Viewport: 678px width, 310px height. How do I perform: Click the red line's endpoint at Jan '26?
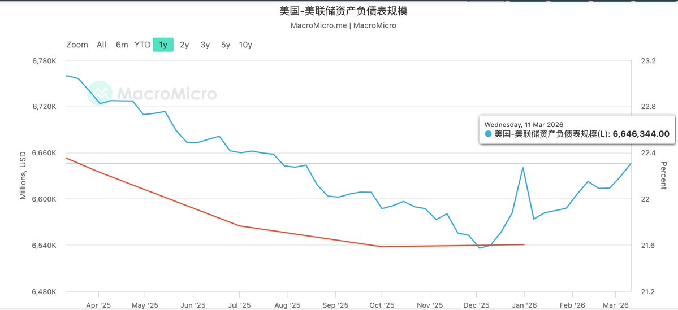[524, 244]
